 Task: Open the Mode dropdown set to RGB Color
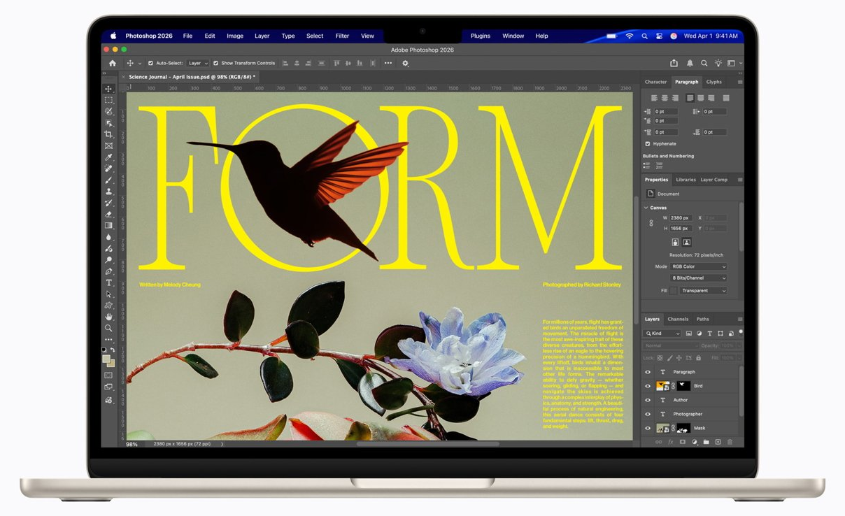tap(697, 266)
